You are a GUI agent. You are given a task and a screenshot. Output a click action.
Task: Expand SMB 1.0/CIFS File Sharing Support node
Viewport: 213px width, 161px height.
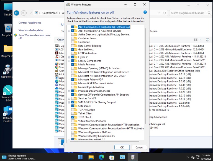coord(69,102)
